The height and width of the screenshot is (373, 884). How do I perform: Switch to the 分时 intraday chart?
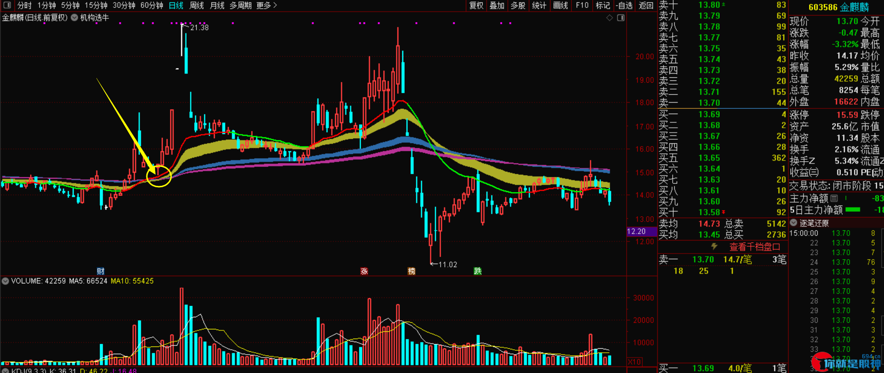point(24,5)
